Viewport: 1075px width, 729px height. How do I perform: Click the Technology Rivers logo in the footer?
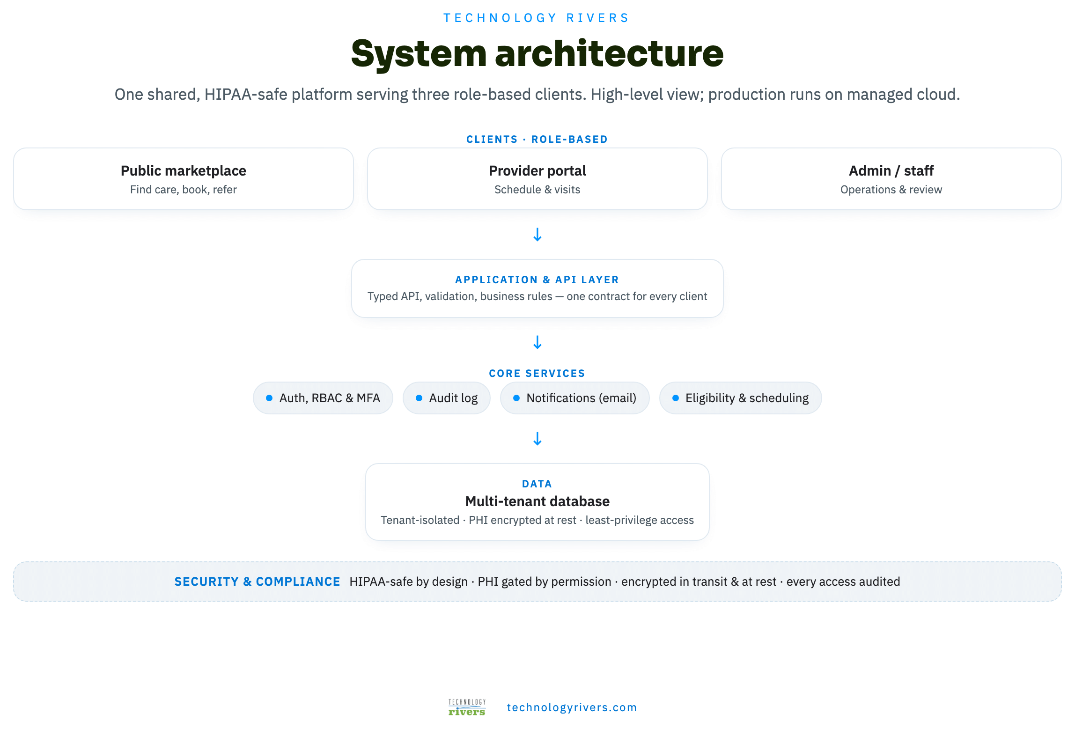[x=467, y=707]
